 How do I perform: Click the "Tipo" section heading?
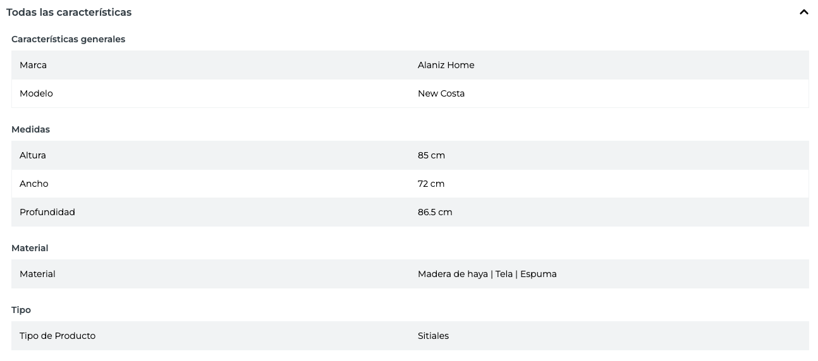click(21, 310)
